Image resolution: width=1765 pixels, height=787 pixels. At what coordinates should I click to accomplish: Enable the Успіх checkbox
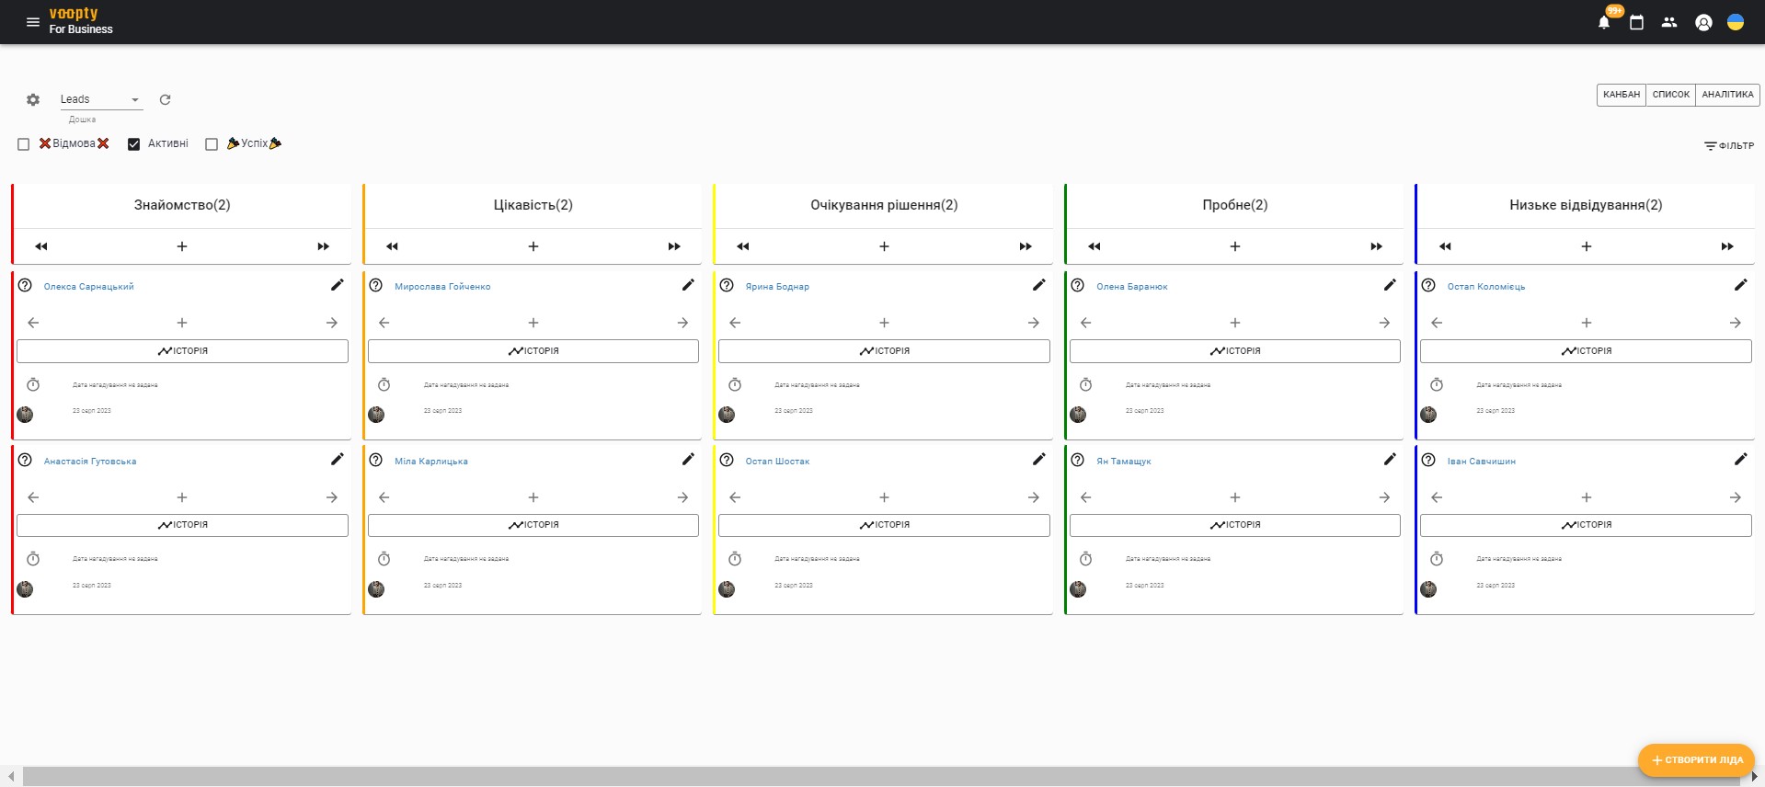click(x=212, y=144)
